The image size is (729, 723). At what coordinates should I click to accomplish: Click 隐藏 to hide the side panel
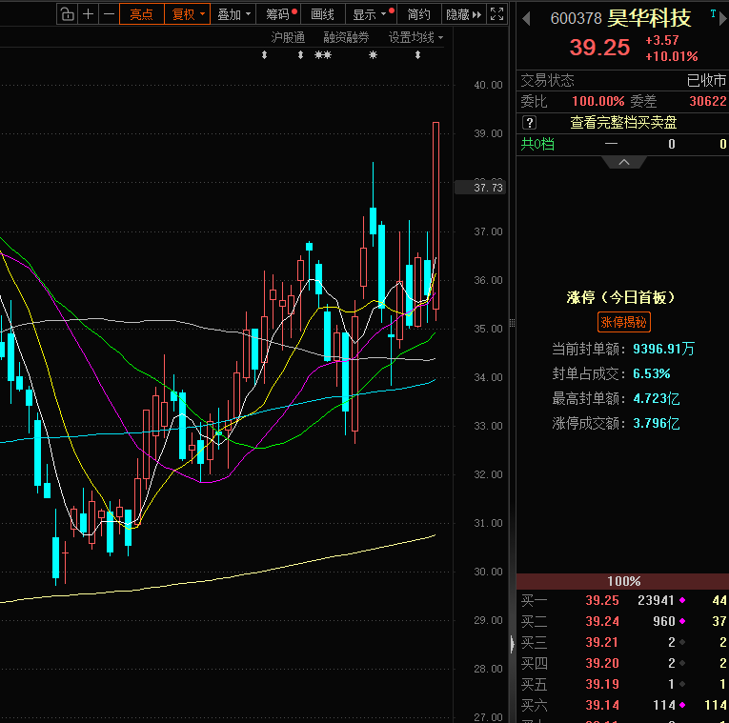coord(463,14)
